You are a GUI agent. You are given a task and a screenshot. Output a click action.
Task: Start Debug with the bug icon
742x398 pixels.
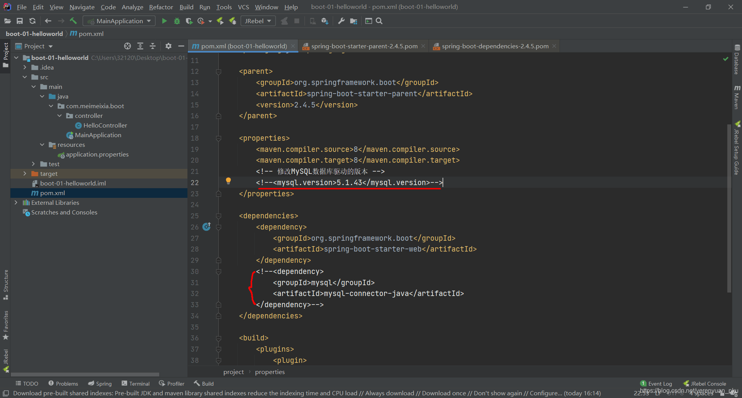coord(177,21)
